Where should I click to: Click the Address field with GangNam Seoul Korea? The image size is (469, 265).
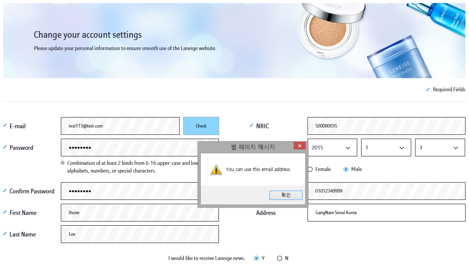tap(386, 213)
